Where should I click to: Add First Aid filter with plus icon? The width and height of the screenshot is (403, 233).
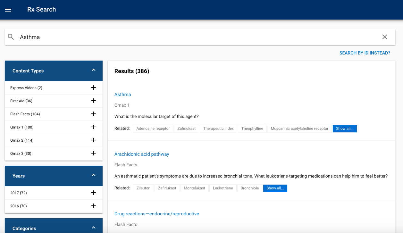point(94,101)
